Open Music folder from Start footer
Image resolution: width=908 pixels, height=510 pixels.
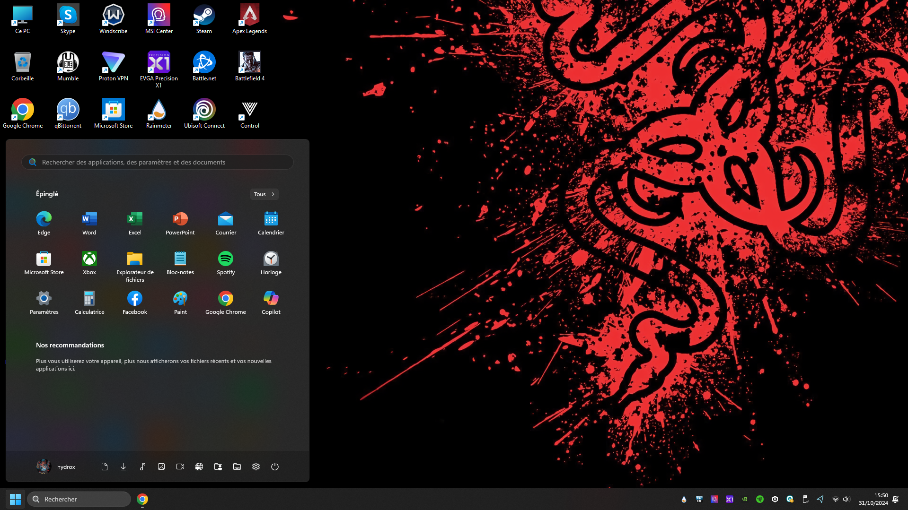pos(142,467)
